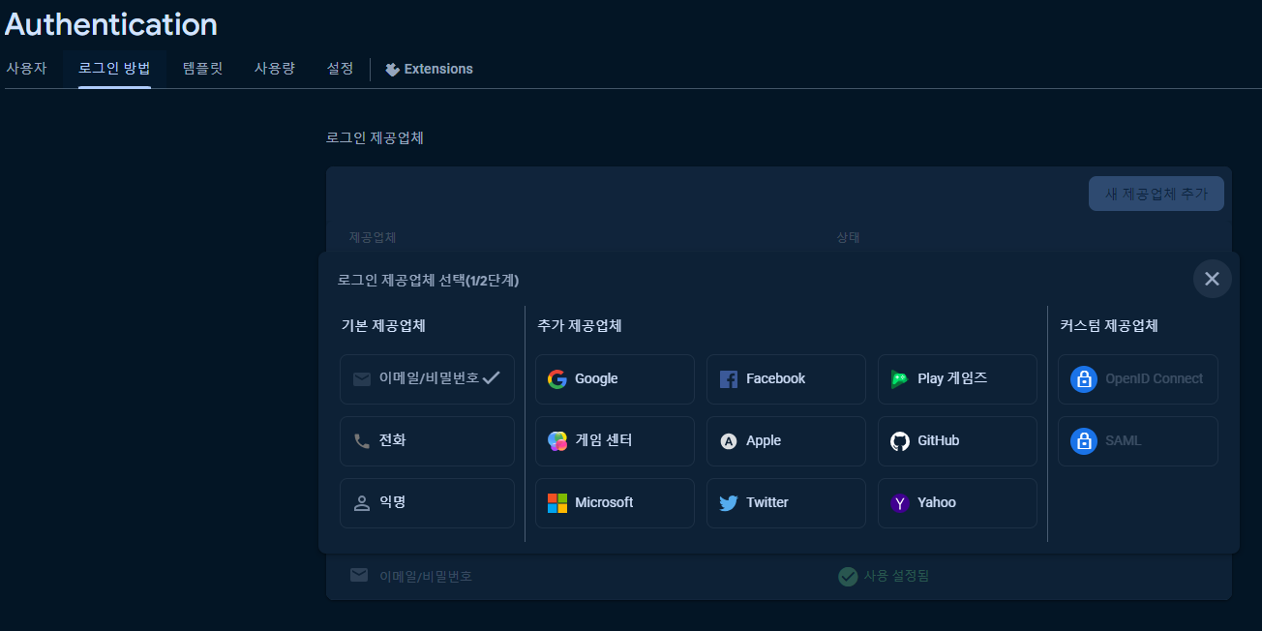
Task: Click the 로그인 제공업체 section title
Action: pyautogui.click(x=375, y=138)
